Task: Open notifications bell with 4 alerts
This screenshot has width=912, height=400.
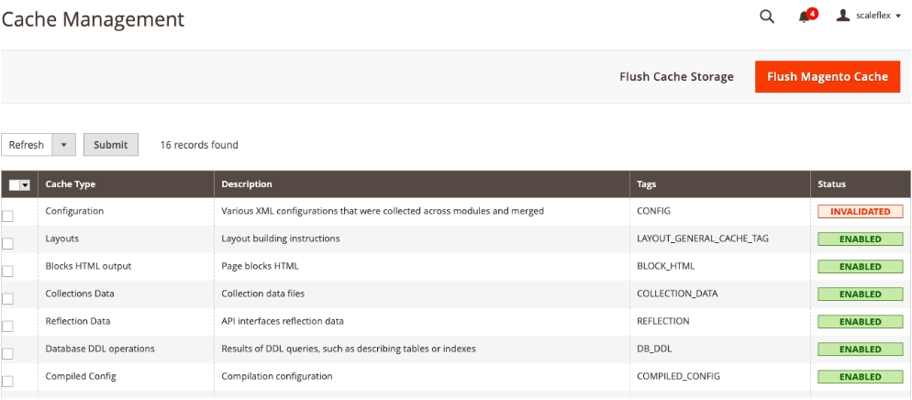Action: tap(805, 17)
